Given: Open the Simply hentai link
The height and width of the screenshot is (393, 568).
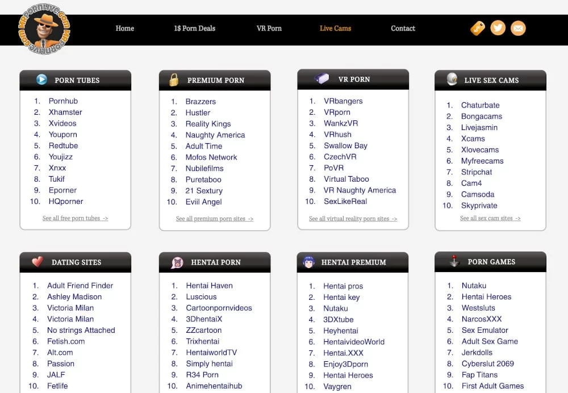Looking at the screenshot, I should pyautogui.click(x=209, y=363).
